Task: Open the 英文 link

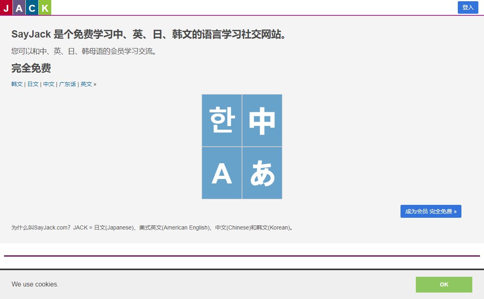Action: 86,84
